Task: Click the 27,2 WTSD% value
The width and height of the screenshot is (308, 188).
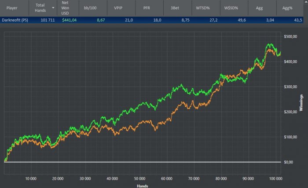Action: pos(213,20)
